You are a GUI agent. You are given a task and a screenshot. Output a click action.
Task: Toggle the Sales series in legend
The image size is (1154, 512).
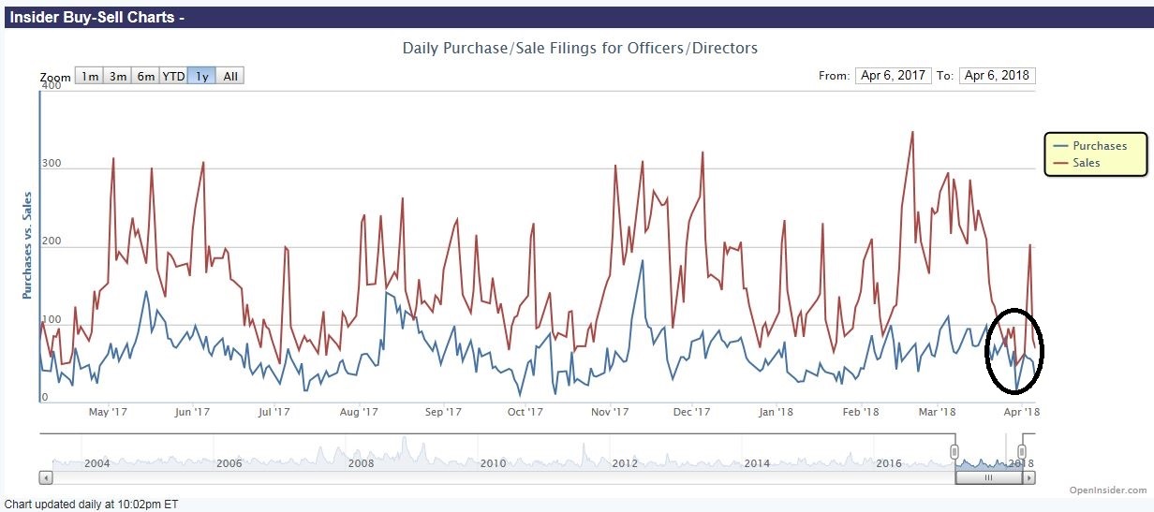pos(1087,163)
